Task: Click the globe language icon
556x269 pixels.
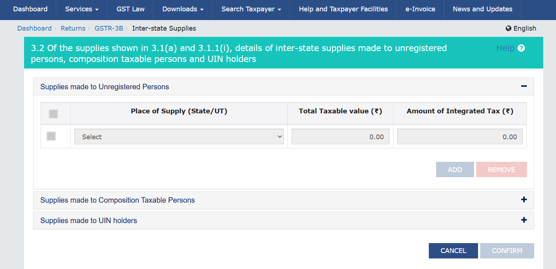Action: pyautogui.click(x=509, y=28)
